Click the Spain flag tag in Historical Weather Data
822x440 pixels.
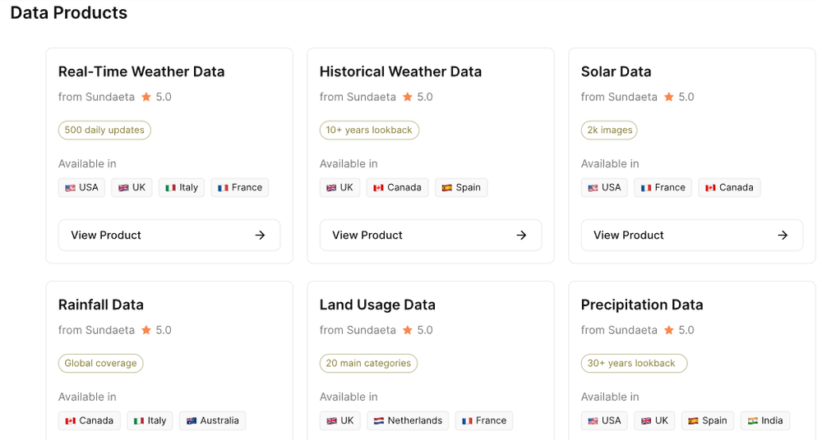[x=461, y=187]
